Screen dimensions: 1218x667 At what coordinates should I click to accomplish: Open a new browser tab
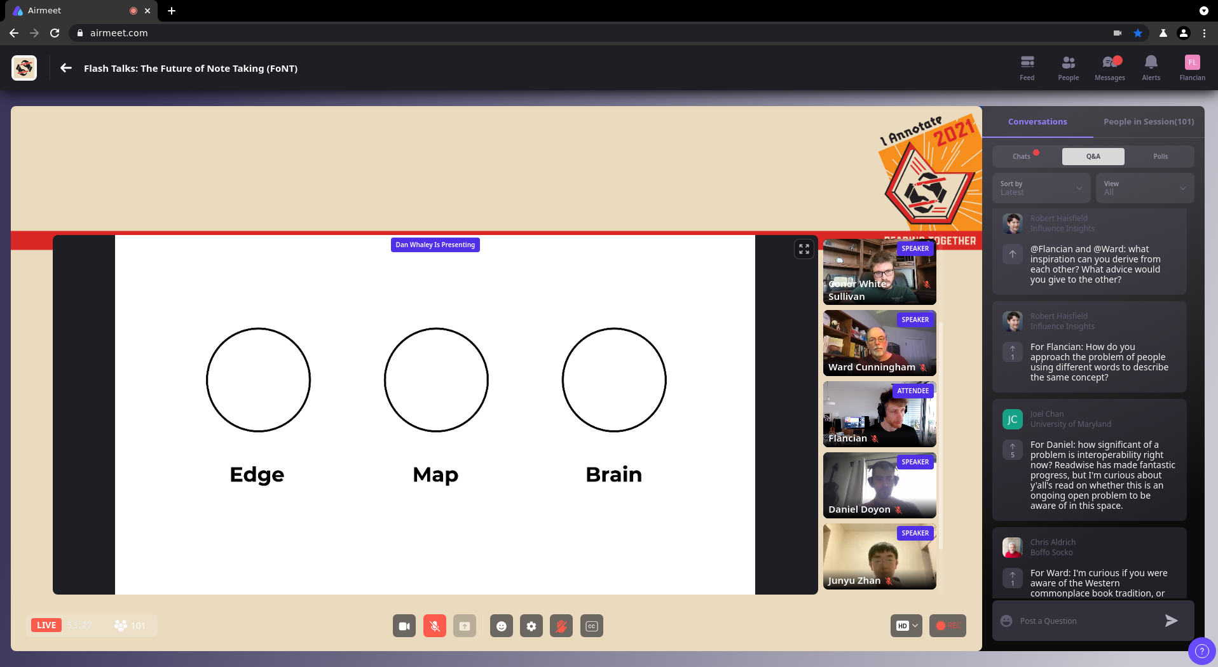(172, 11)
